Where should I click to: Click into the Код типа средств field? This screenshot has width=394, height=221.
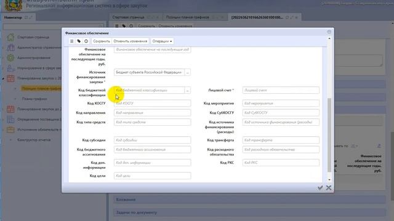[152, 122]
